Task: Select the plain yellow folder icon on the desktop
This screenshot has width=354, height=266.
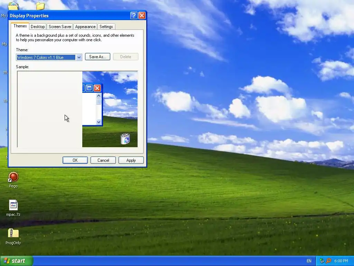Action: (40, 6)
